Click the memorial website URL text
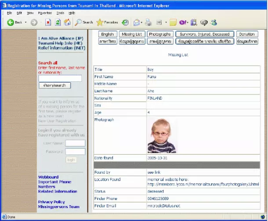268x221 pixels. (203, 184)
